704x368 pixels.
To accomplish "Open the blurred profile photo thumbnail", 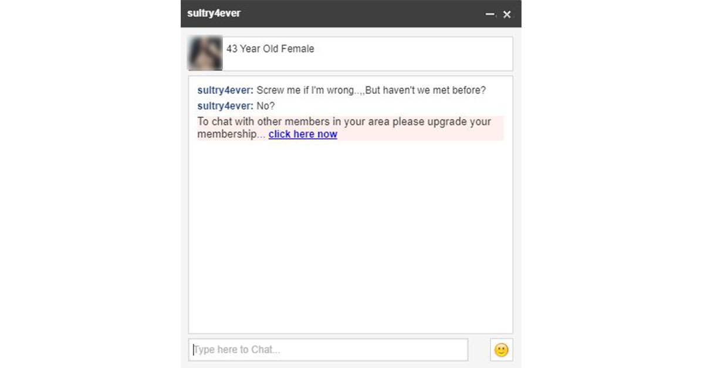I will click(x=205, y=53).
